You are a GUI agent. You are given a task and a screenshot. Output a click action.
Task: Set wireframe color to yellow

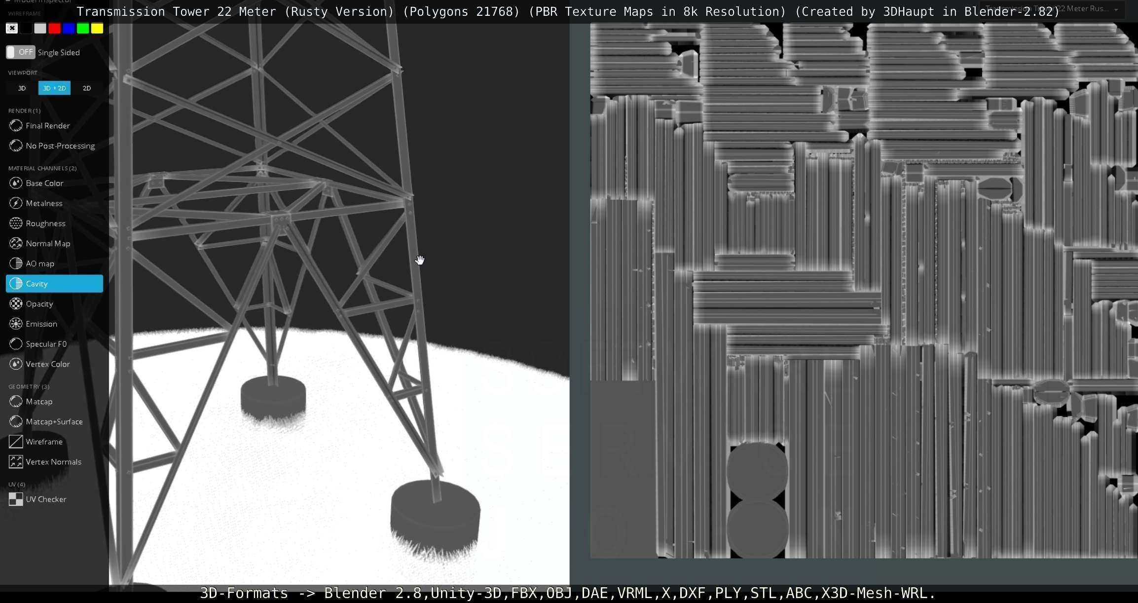pos(97,29)
